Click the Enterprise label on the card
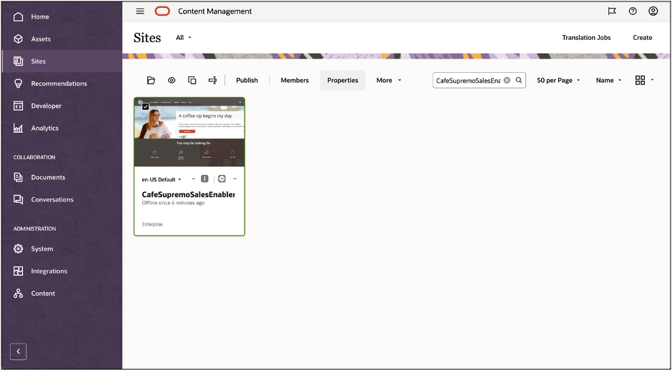The height and width of the screenshot is (370, 672). click(152, 224)
